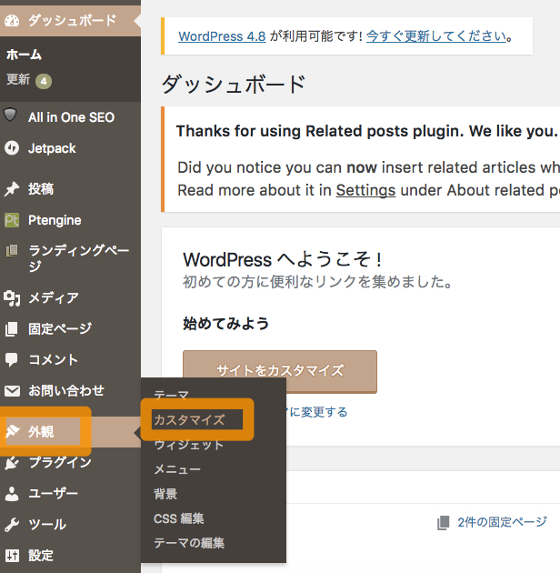
Task: Click 今すぐ更新してください link
Action: (436, 36)
